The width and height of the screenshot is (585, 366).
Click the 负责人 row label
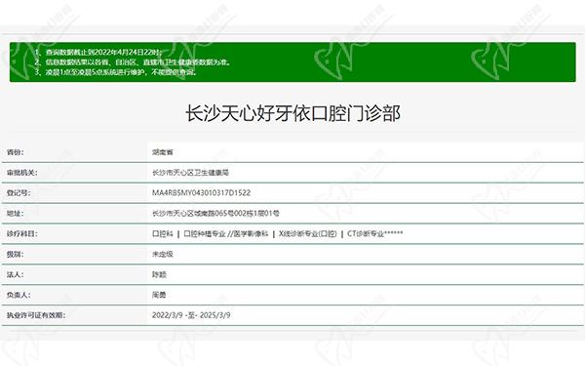[19, 295]
